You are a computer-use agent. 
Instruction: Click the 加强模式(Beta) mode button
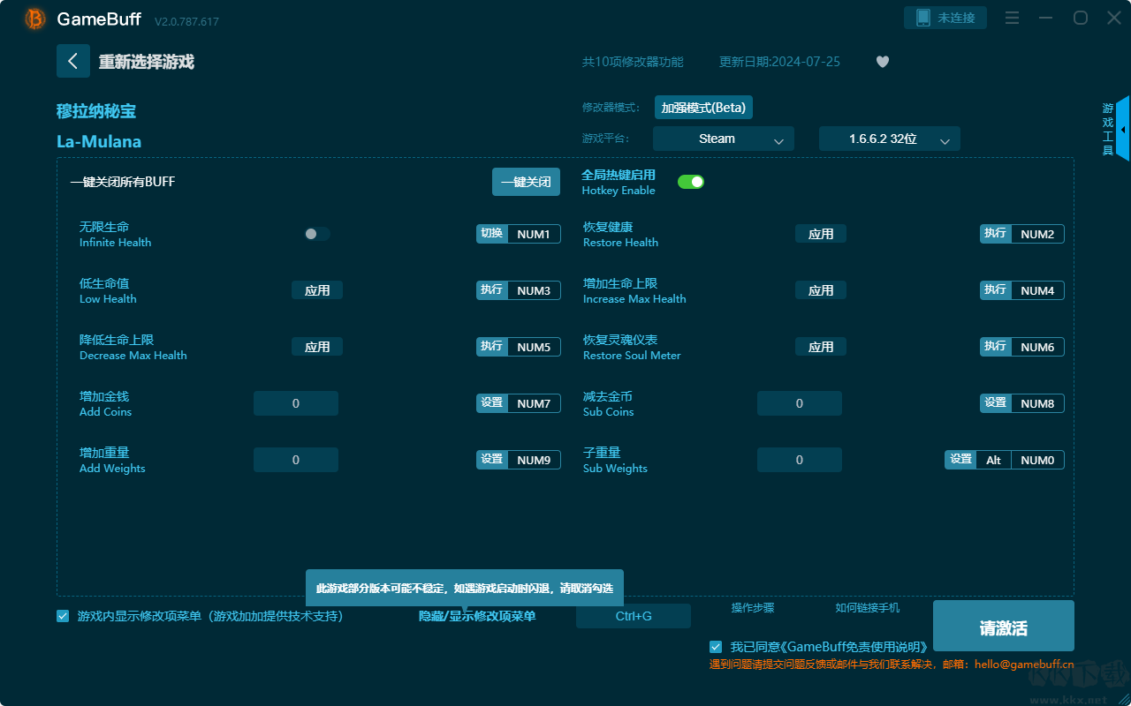pos(703,108)
